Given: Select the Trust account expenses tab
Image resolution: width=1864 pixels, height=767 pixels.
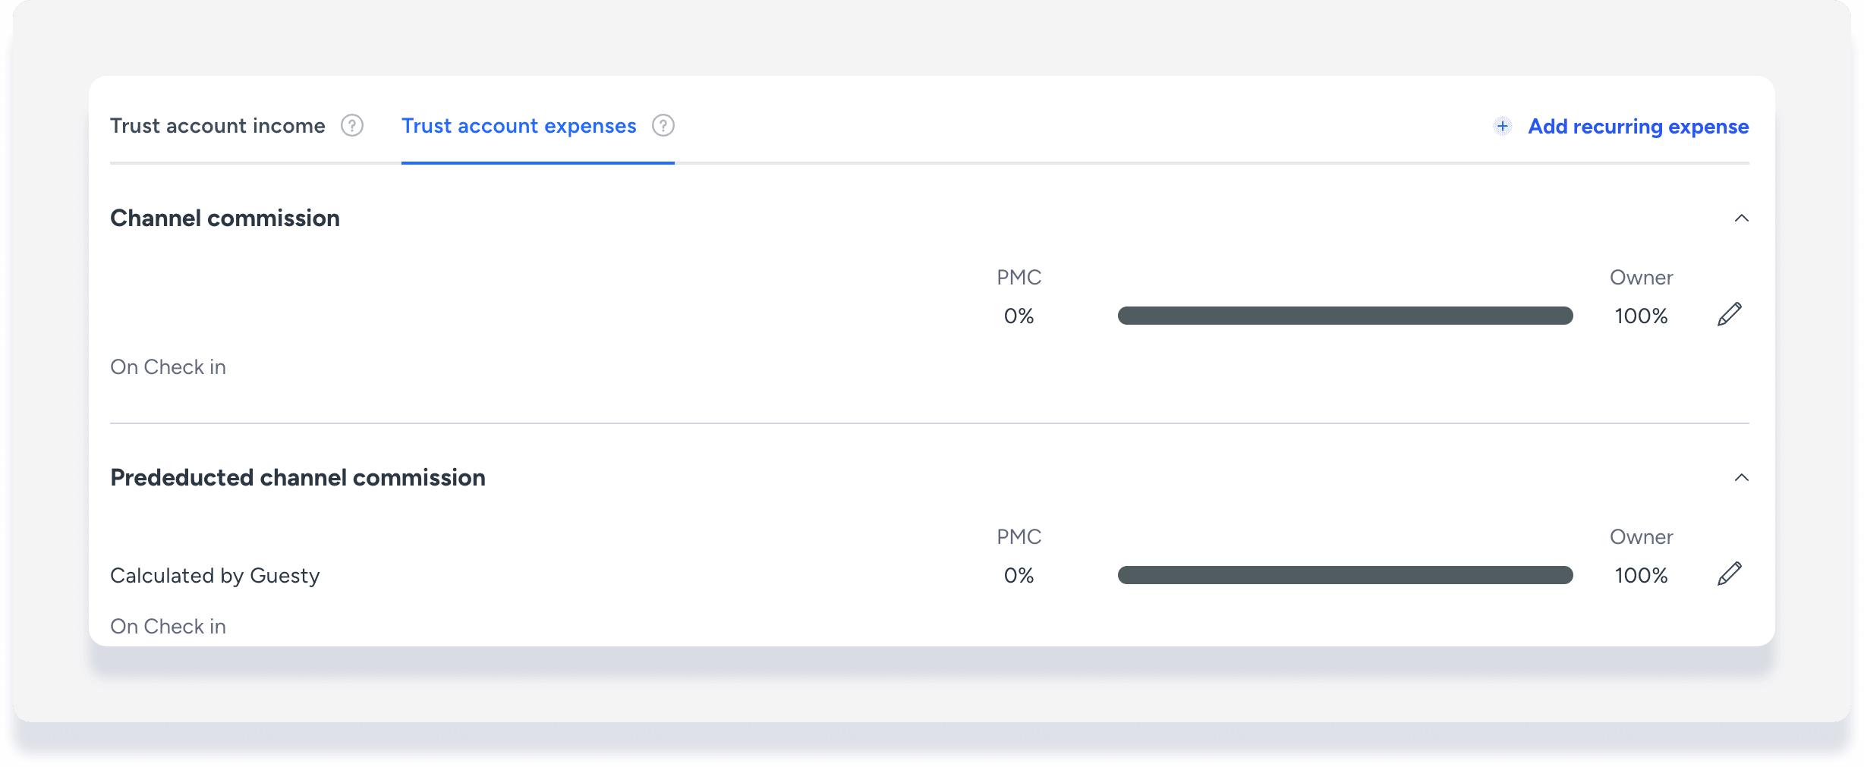Looking at the screenshot, I should 519,126.
